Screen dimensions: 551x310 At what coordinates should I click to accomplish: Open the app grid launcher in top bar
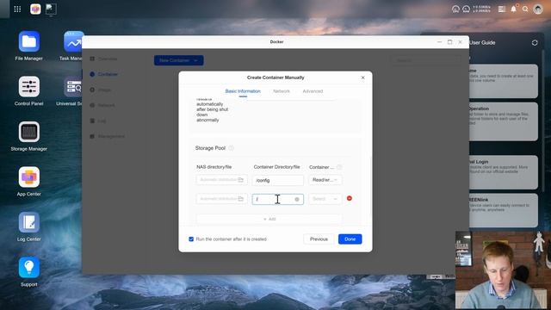tap(17, 9)
